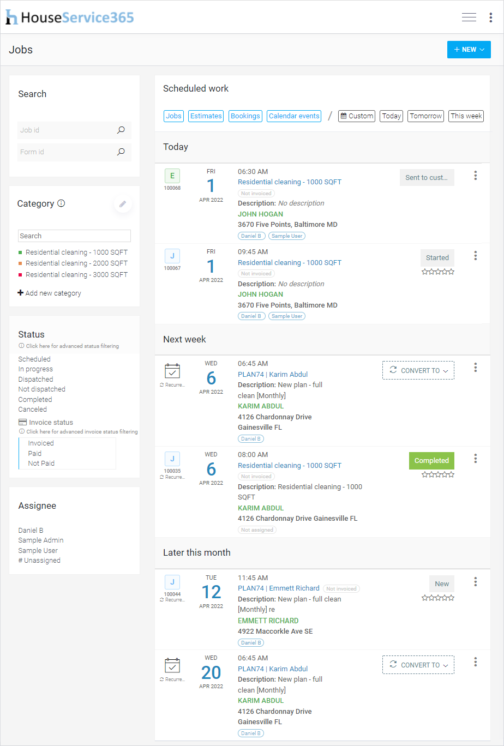Viewport: 504px width, 746px height.
Task: Select the Tomorrow date filter
Action: [x=425, y=116]
